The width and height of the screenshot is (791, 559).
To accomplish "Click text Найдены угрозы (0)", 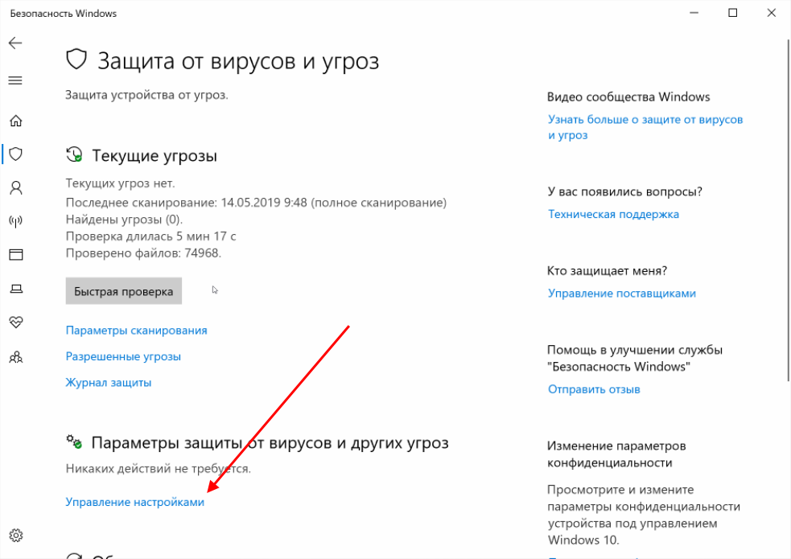I will [x=124, y=220].
